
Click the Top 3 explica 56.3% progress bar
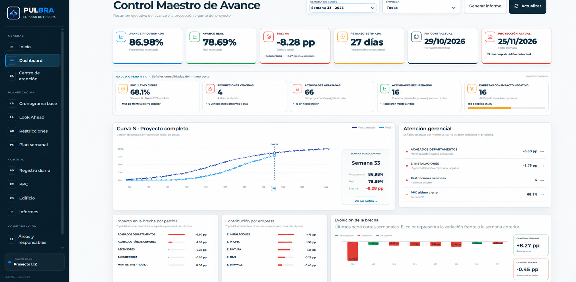506,108
